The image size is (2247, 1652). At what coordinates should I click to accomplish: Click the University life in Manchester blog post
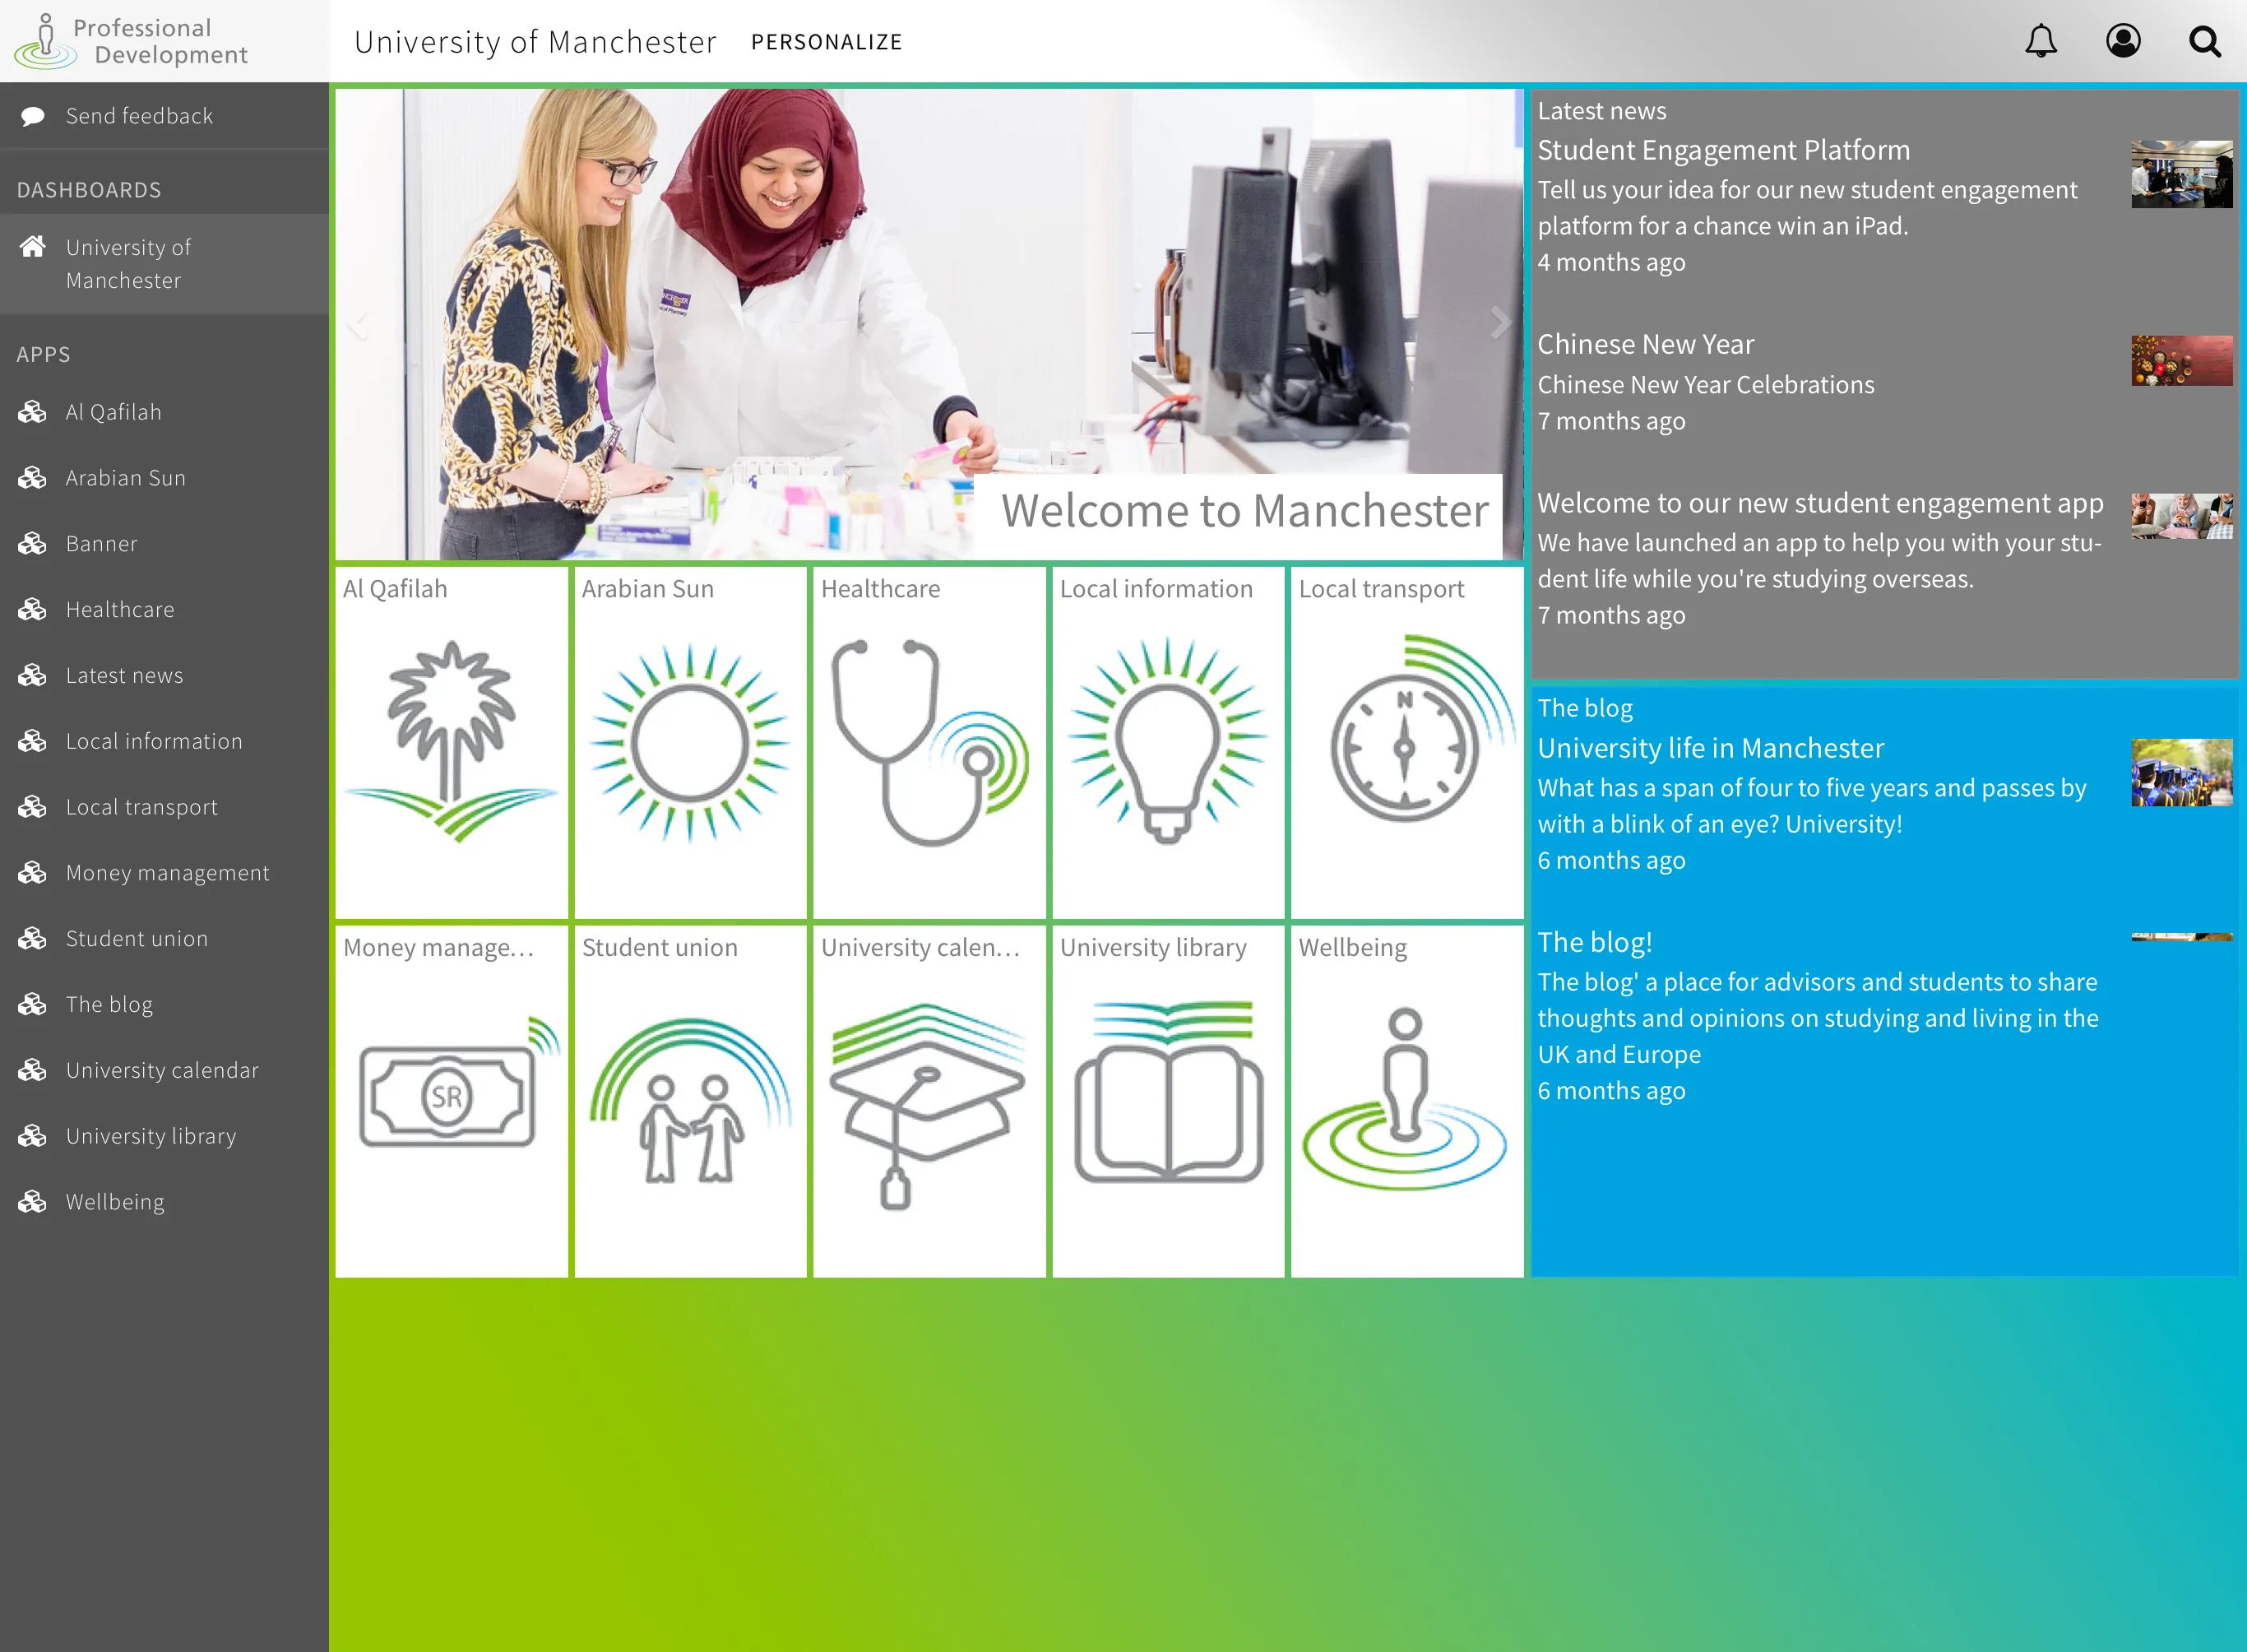(x=1712, y=747)
